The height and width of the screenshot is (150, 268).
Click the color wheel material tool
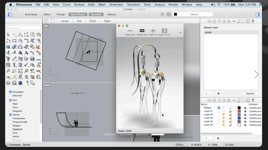click(x=38, y=77)
